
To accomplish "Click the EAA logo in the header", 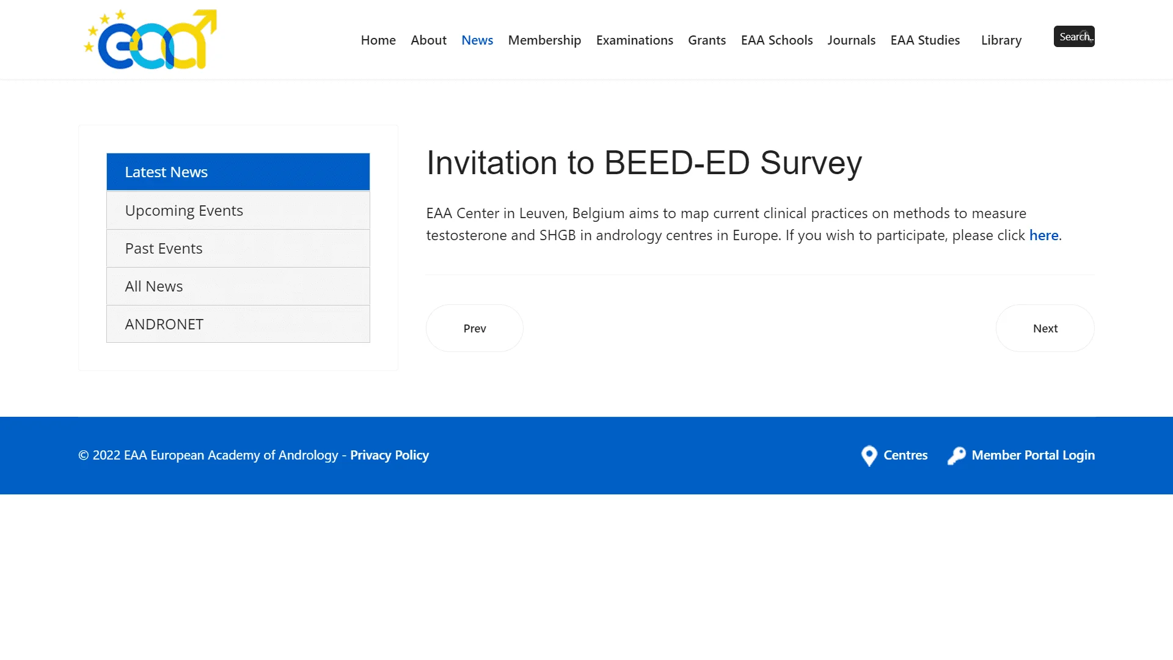I will tap(150, 40).
